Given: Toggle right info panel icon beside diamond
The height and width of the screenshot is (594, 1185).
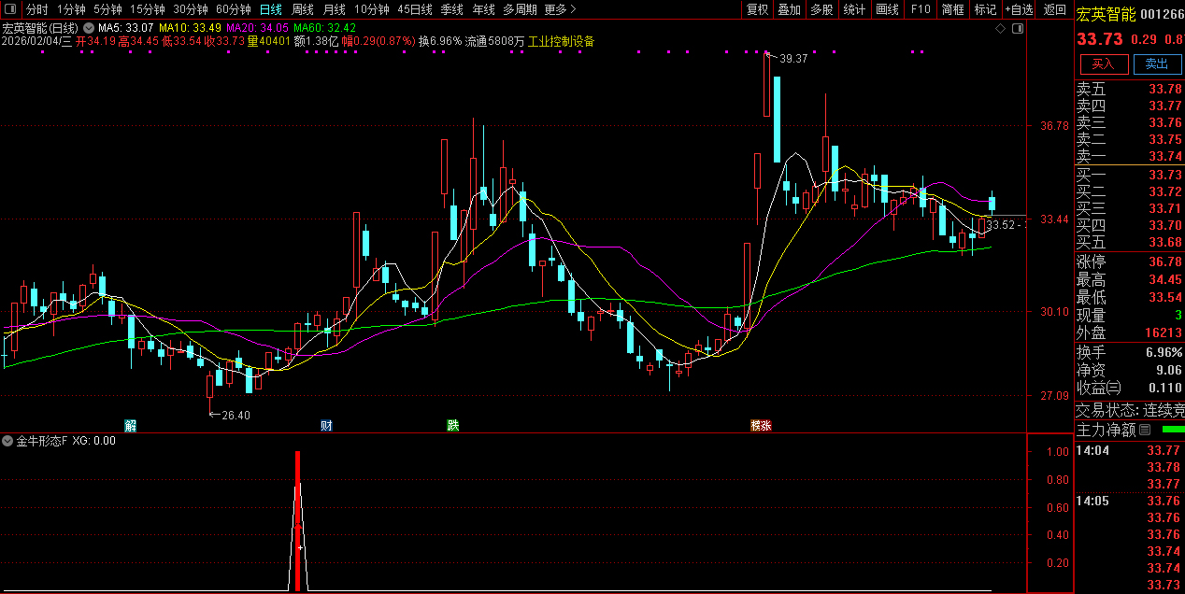Looking at the screenshot, I should (1018, 29).
